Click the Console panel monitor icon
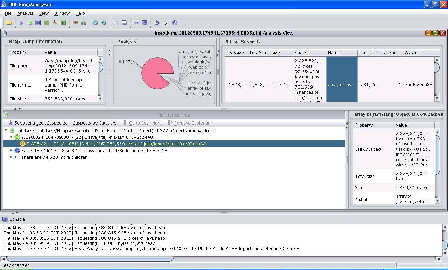Screen dimensions: 448x270 [x=5, y=219]
